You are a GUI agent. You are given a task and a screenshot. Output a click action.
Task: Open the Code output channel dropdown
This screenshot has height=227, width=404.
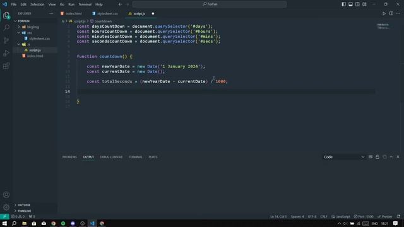point(344,157)
